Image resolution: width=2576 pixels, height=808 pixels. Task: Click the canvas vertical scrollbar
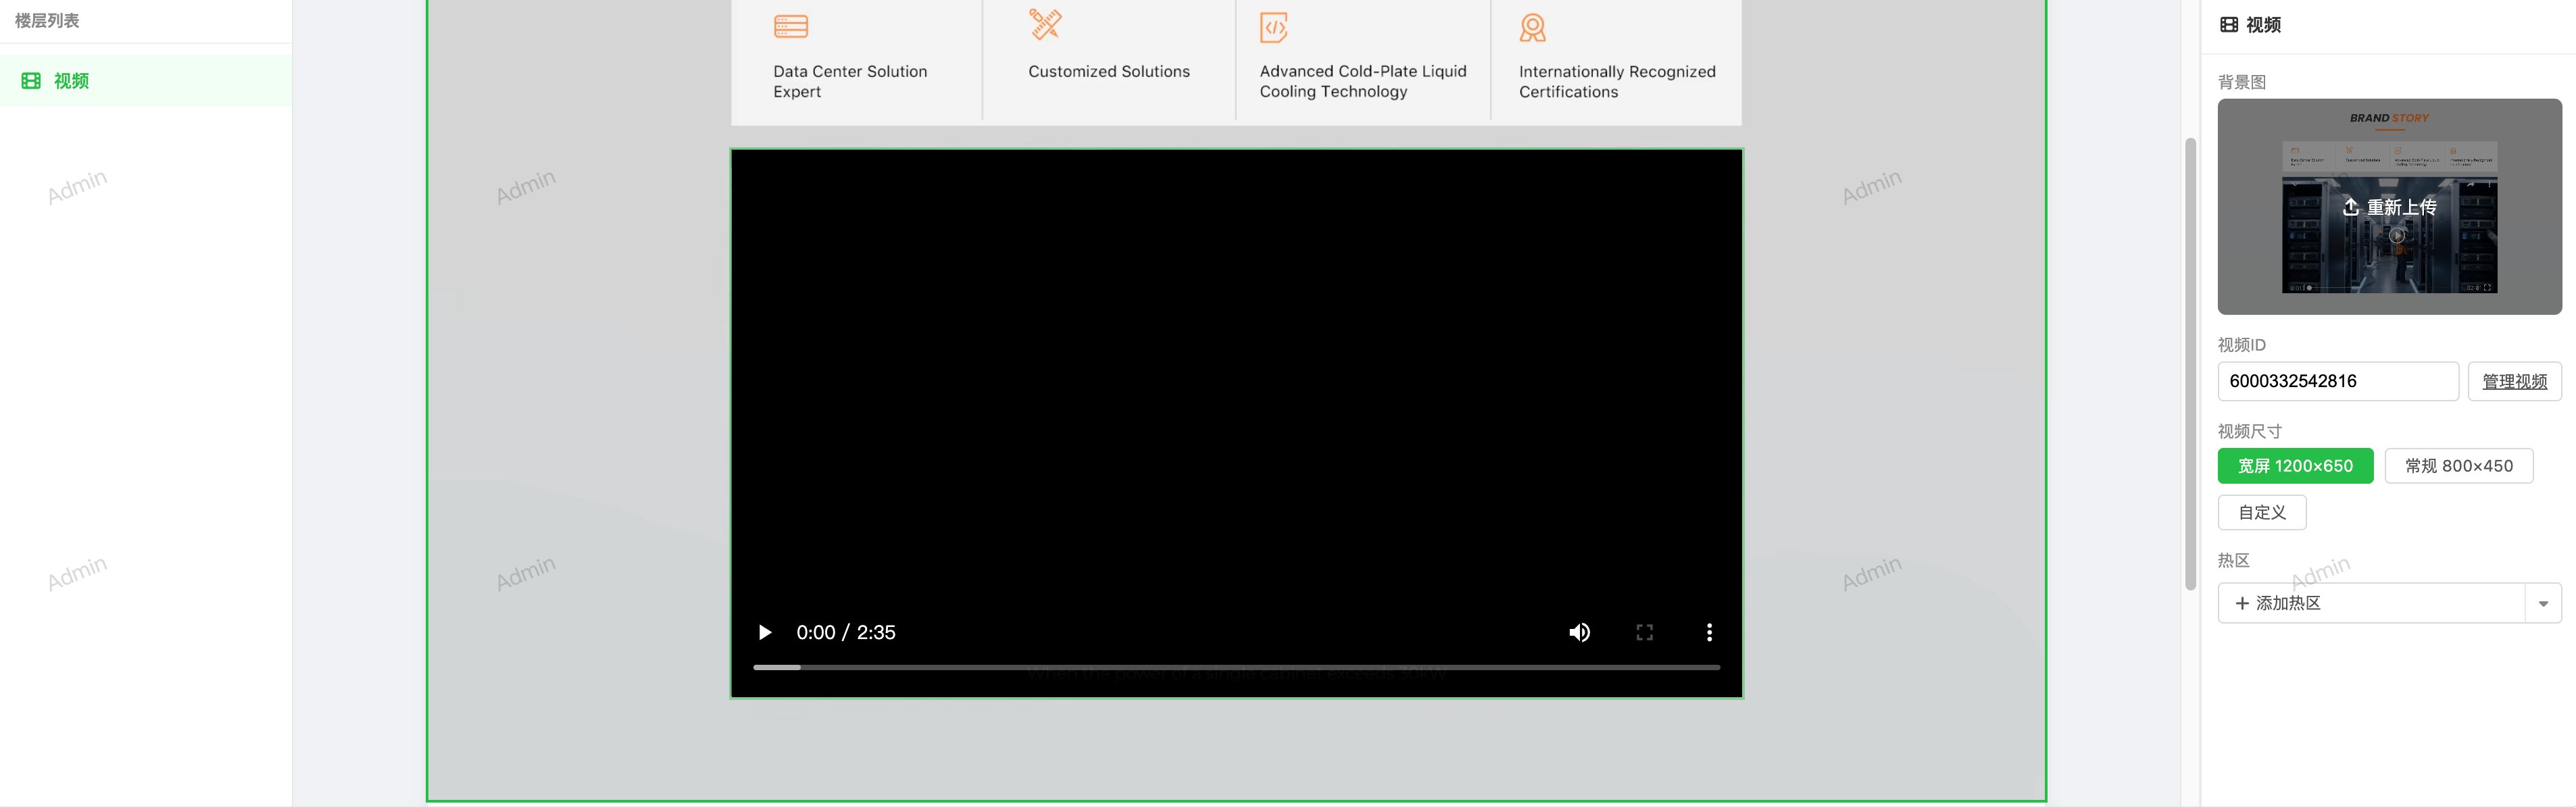tap(2190, 364)
